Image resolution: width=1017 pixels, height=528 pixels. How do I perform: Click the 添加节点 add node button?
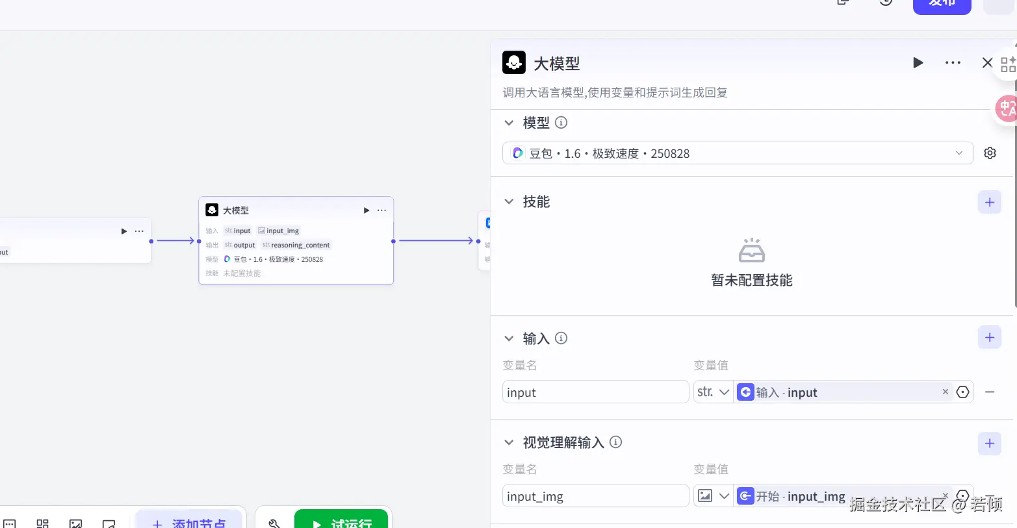tap(189, 519)
